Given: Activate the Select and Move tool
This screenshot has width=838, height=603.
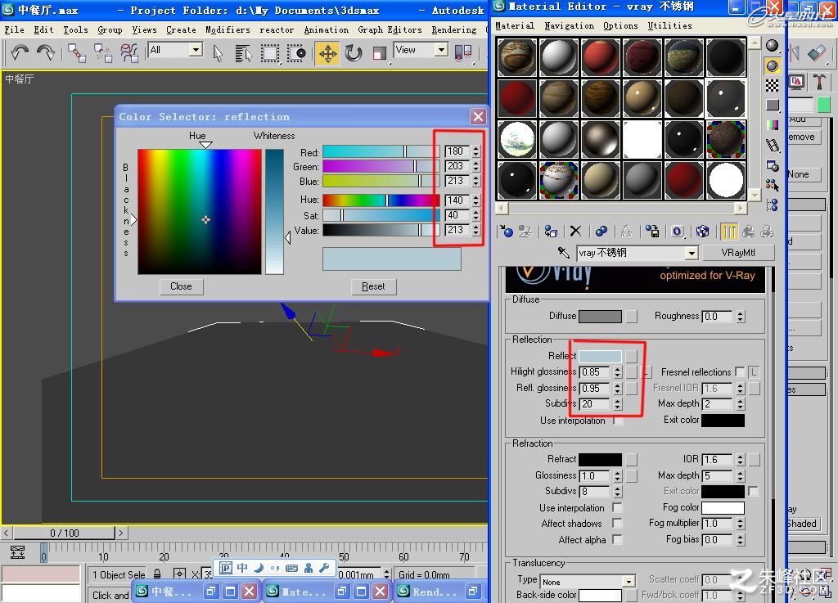Looking at the screenshot, I should [327, 53].
